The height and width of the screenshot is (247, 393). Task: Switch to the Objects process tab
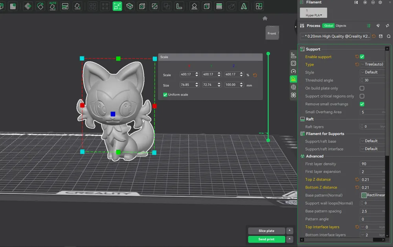(341, 26)
